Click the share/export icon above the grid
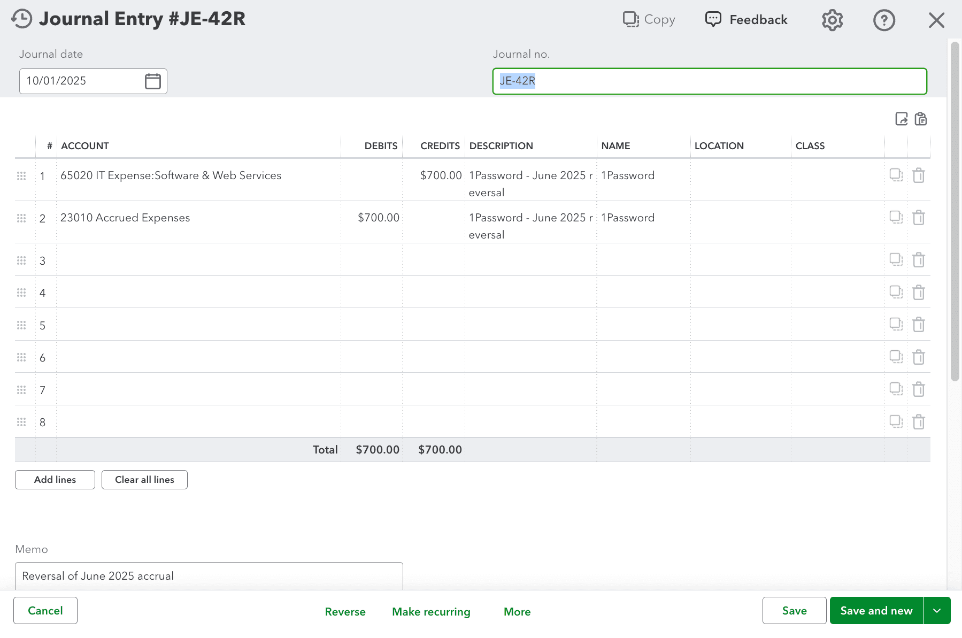The width and height of the screenshot is (962, 638). click(x=902, y=119)
